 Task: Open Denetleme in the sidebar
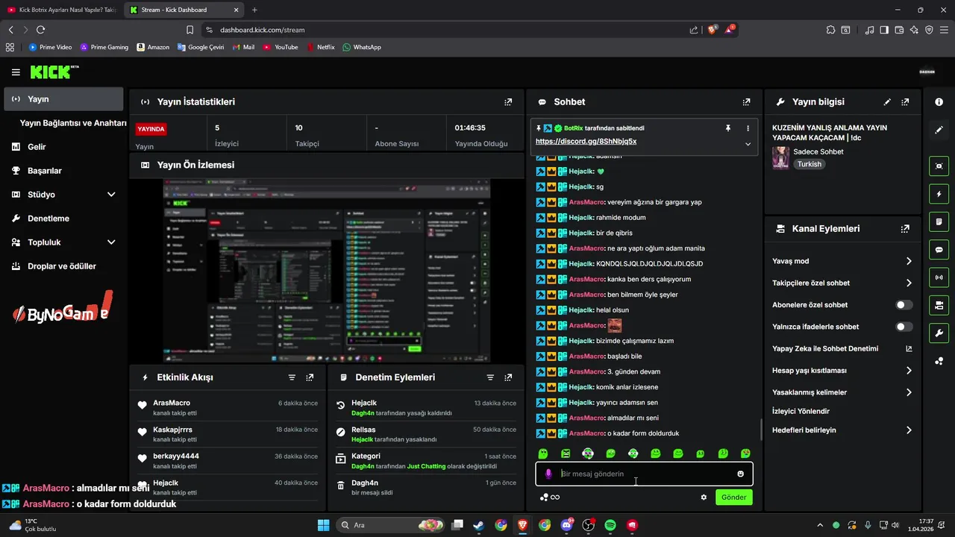coord(63,219)
